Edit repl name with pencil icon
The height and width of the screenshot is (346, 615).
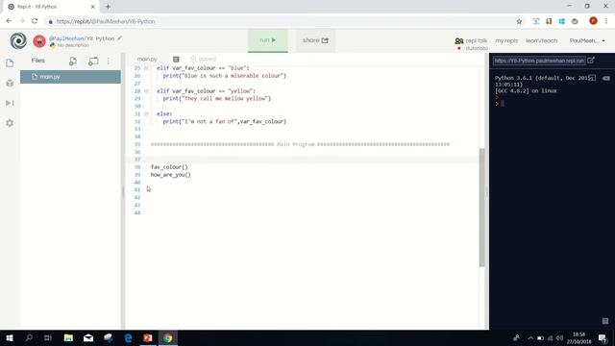(x=119, y=38)
